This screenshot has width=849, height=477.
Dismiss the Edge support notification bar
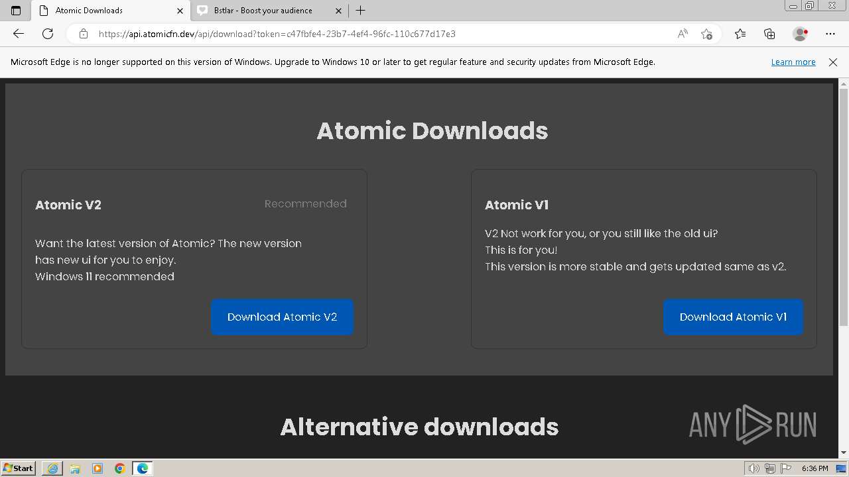tap(833, 62)
